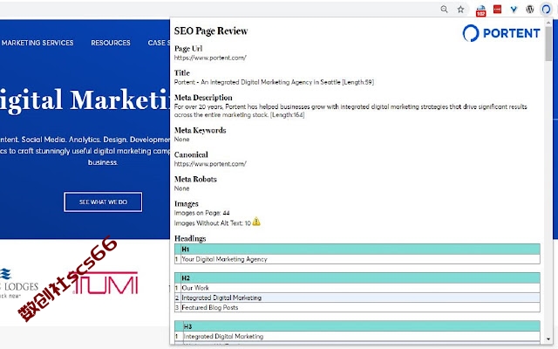This screenshot has height=349, width=558.
Task: Click the Meta Robots heading
Action: pos(195,179)
